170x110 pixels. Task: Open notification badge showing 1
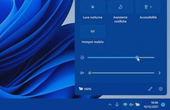coord(163,105)
